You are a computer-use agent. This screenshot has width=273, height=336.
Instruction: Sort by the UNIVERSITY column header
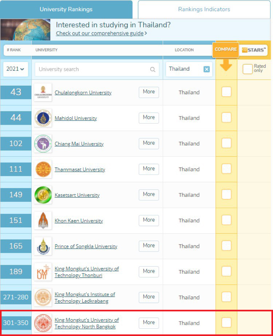pyautogui.click(x=47, y=50)
